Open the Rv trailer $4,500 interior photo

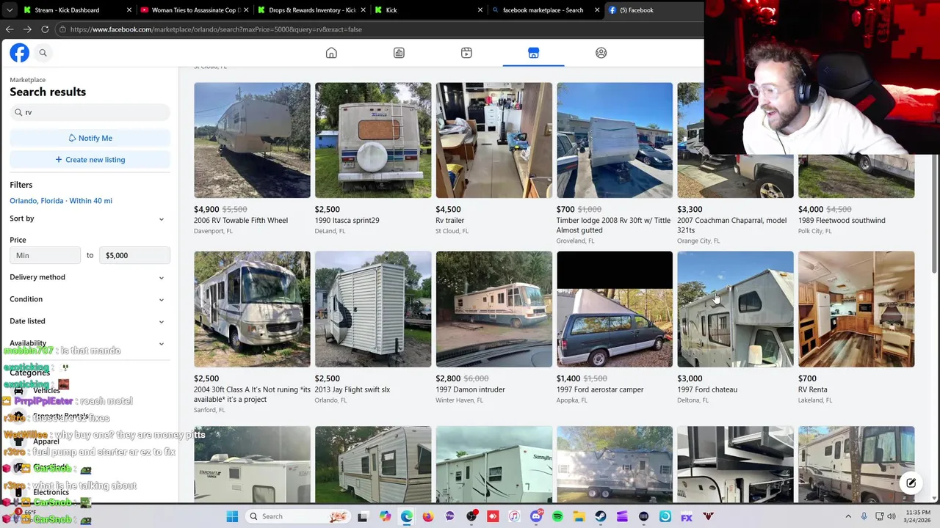pos(494,140)
